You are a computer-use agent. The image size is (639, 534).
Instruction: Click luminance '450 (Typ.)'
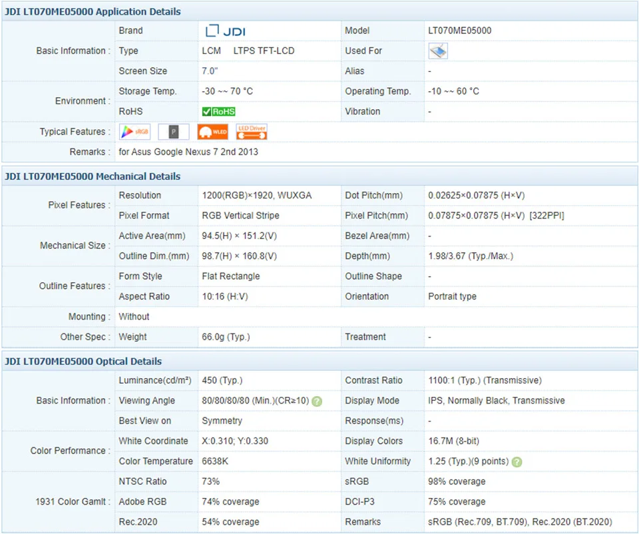click(x=222, y=380)
